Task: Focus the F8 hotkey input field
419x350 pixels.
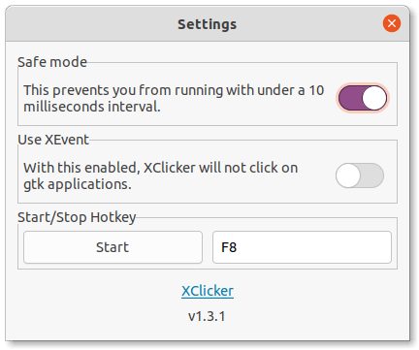Action: 302,247
